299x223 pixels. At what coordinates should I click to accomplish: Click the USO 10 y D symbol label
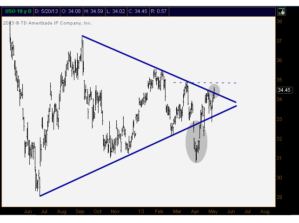18,12
